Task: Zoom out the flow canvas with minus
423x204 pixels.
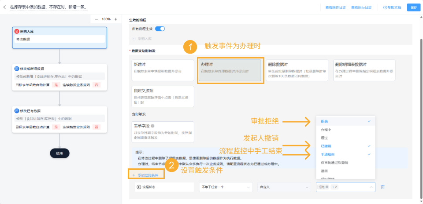Action: tap(96, 19)
